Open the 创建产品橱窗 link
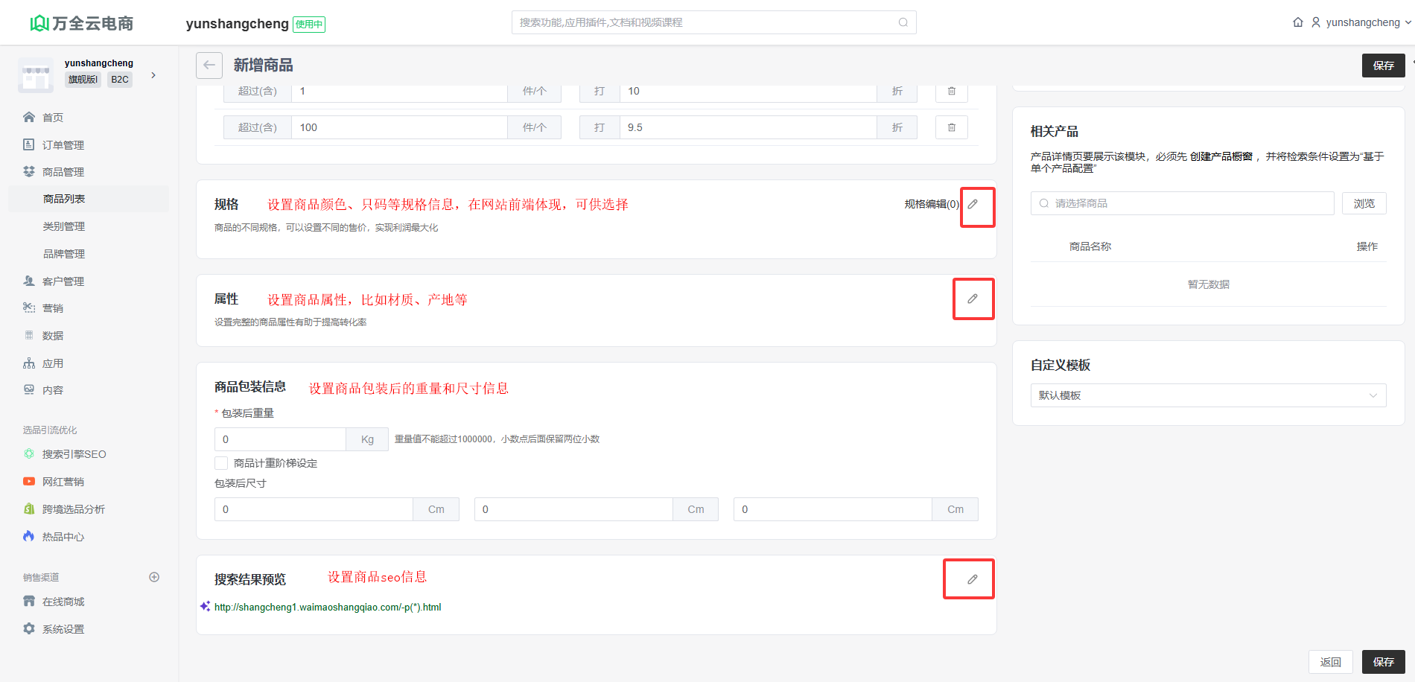This screenshot has height=682, width=1415. click(1221, 156)
